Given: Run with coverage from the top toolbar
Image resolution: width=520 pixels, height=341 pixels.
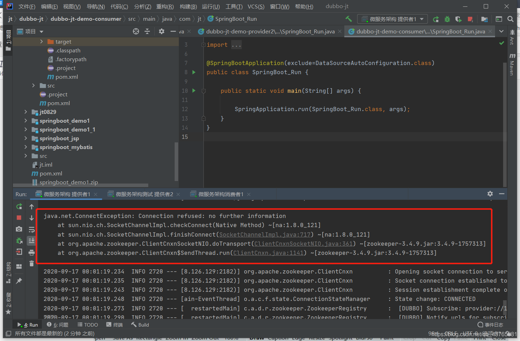Looking at the screenshot, I should (x=458, y=19).
